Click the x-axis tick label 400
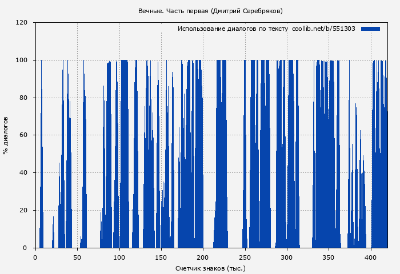 (x=371, y=257)
